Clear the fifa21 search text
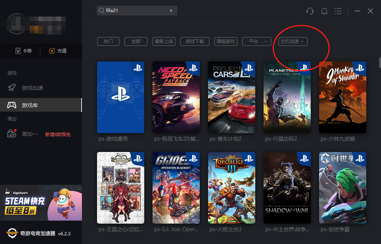Viewport: 381px width, 244px height. (x=171, y=11)
